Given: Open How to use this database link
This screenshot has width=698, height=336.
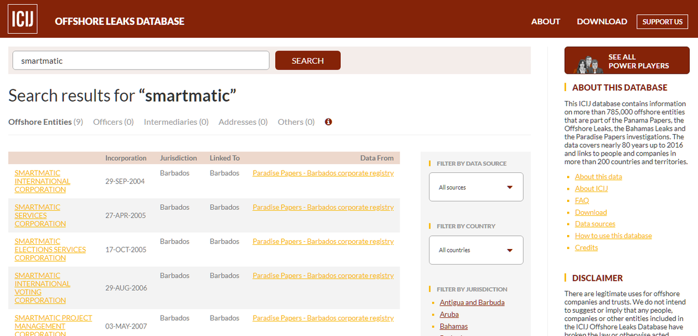Looking at the screenshot, I should (x=613, y=236).
